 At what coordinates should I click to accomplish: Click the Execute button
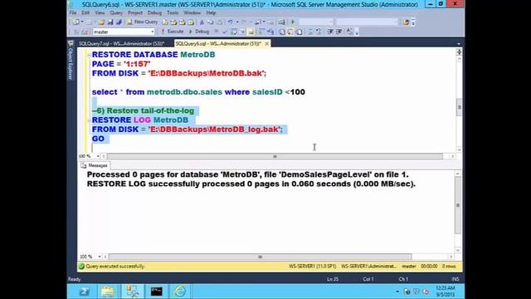coord(172,32)
